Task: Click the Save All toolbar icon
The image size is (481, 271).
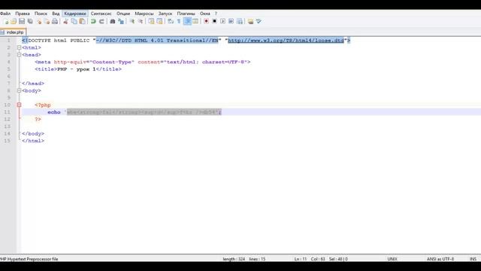Action: (30, 21)
